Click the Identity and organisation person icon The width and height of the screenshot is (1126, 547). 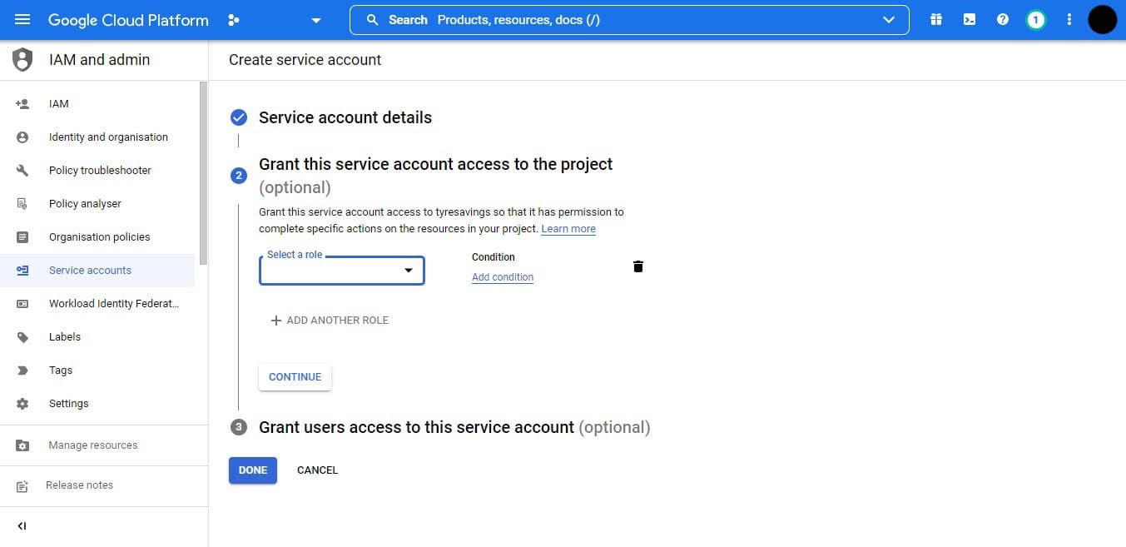(22, 137)
